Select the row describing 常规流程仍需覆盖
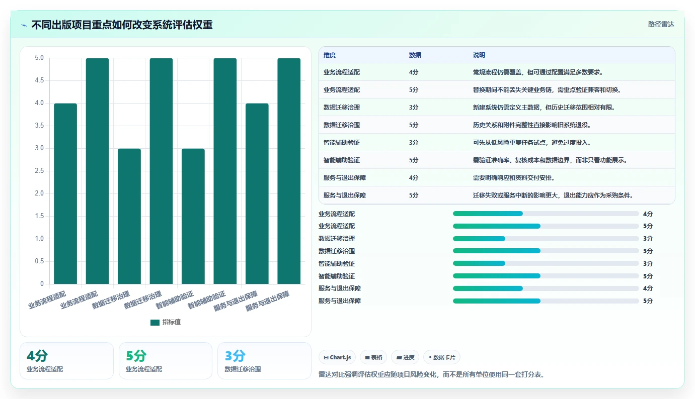This screenshot has height=399, width=695. pyautogui.click(x=497, y=72)
